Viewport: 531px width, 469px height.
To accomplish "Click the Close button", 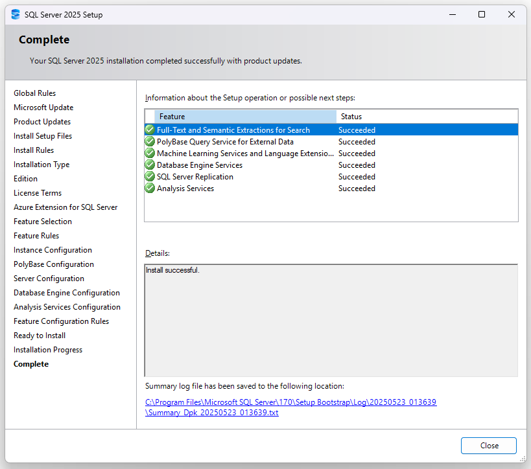I will coord(488,446).
